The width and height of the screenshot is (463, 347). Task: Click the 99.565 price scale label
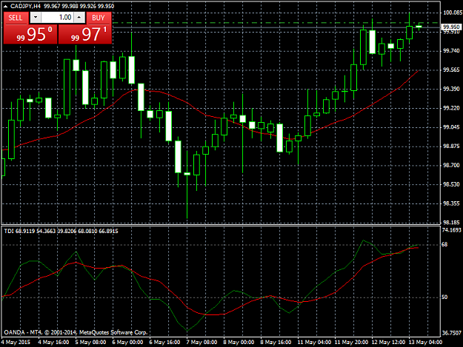[451, 70]
